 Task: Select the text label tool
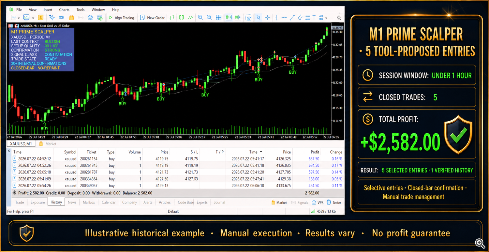[x=314, y=18]
